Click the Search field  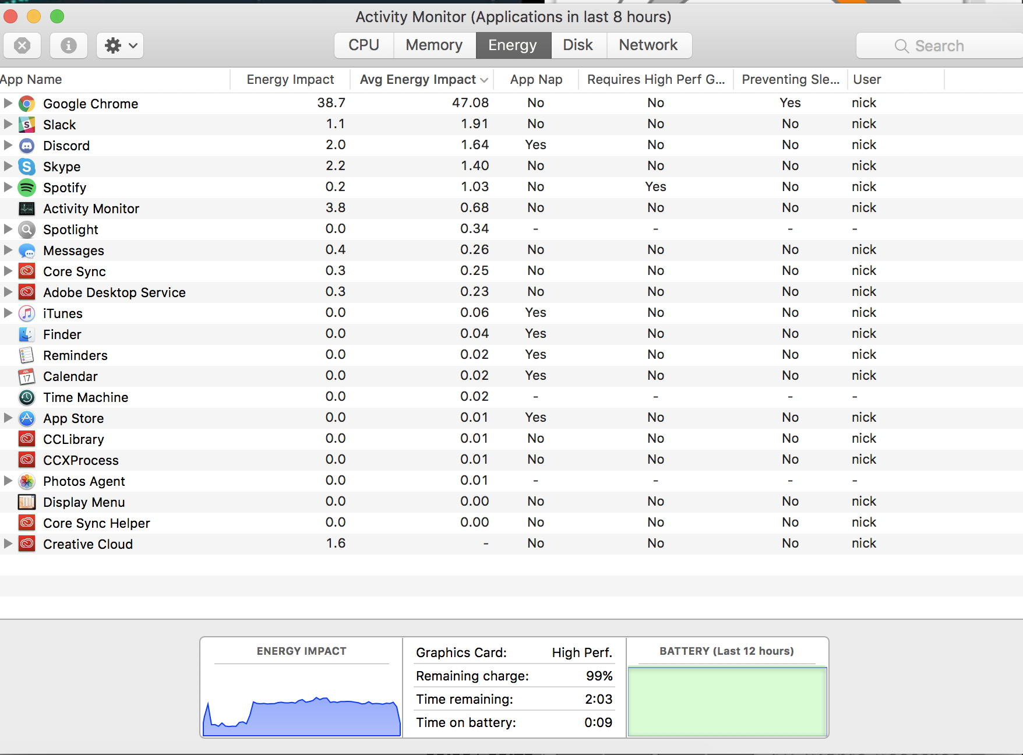(x=939, y=45)
